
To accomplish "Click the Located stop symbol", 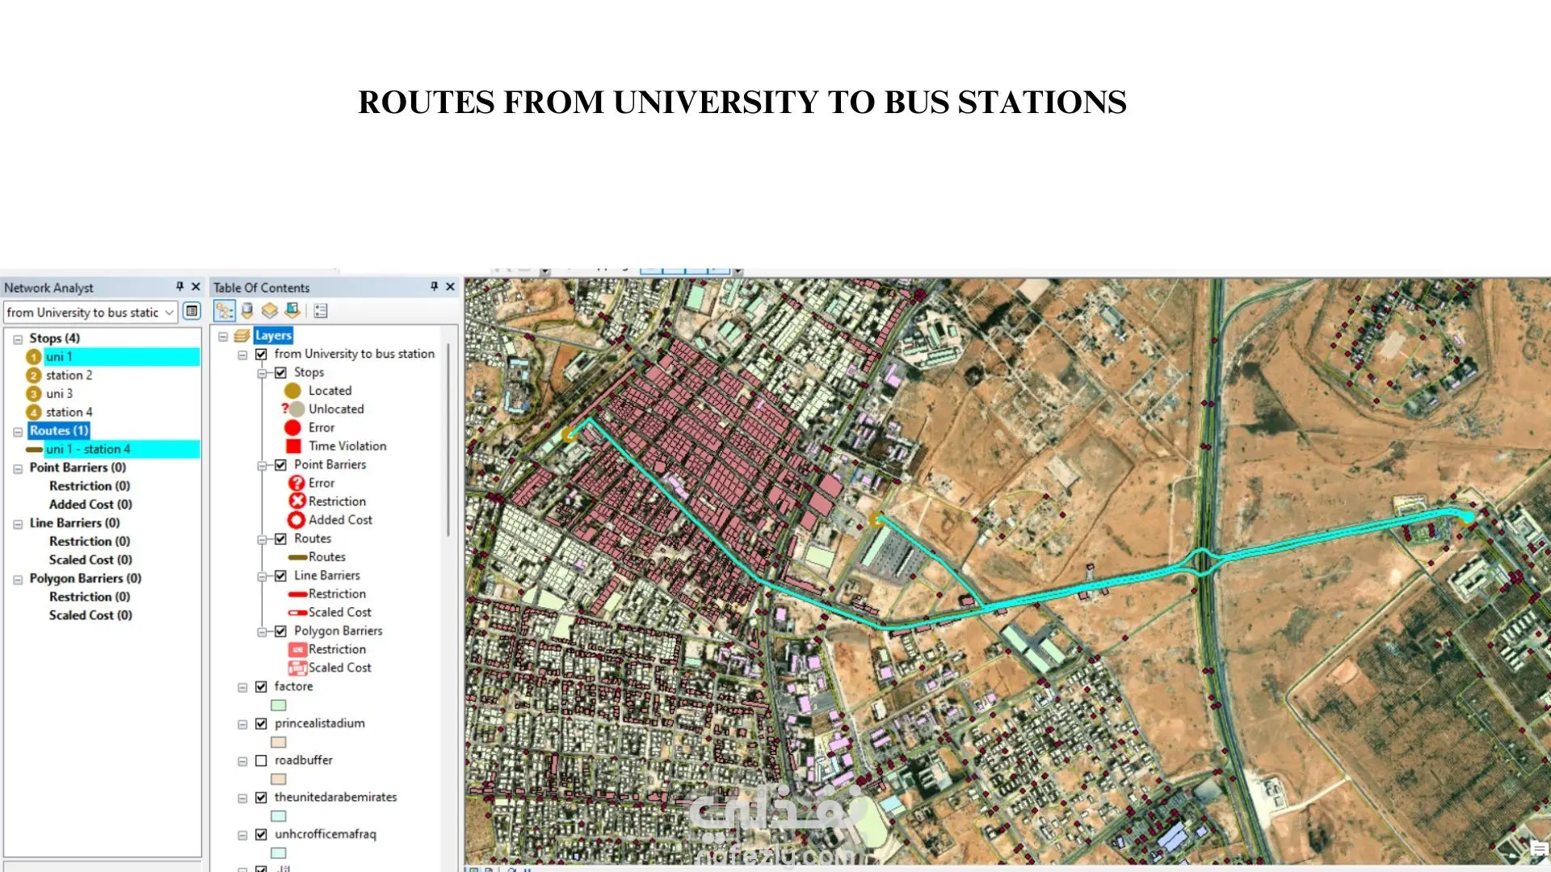I will pyautogui.click(x=292, y=391).
